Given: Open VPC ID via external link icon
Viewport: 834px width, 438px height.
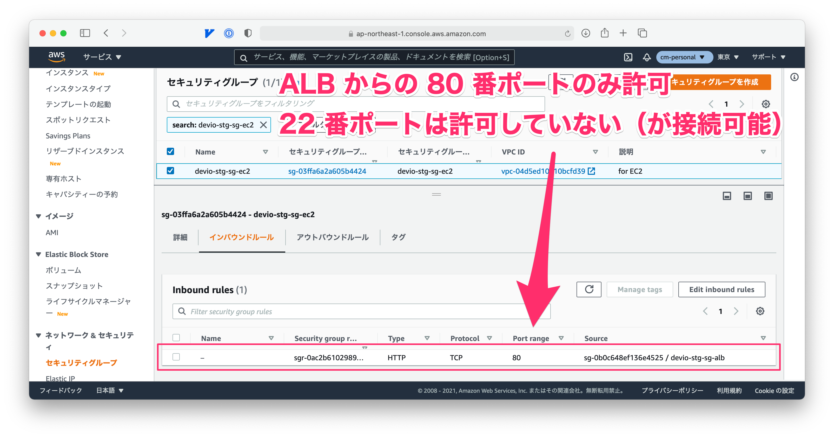Looking at the screenshot, I should (592, 171).
